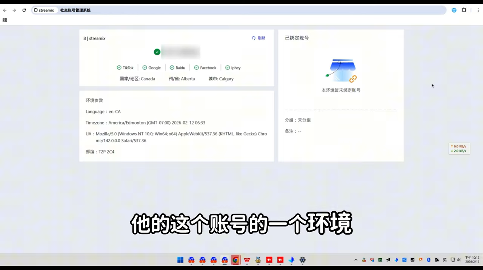Viewport: 483px width, 270px height.
Task: Open the clock showing 下午 10:12
Action: pyautogui.click(x=472, y=260)
